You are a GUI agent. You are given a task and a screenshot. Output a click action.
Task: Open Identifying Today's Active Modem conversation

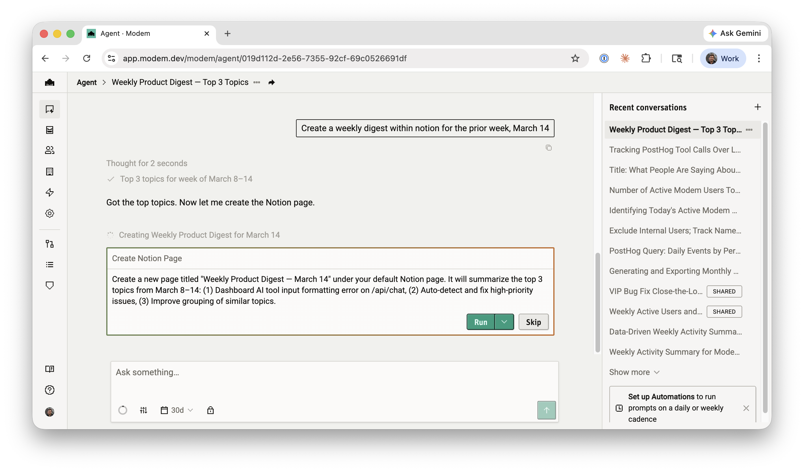pyautogui.click(x=673, y=210)
